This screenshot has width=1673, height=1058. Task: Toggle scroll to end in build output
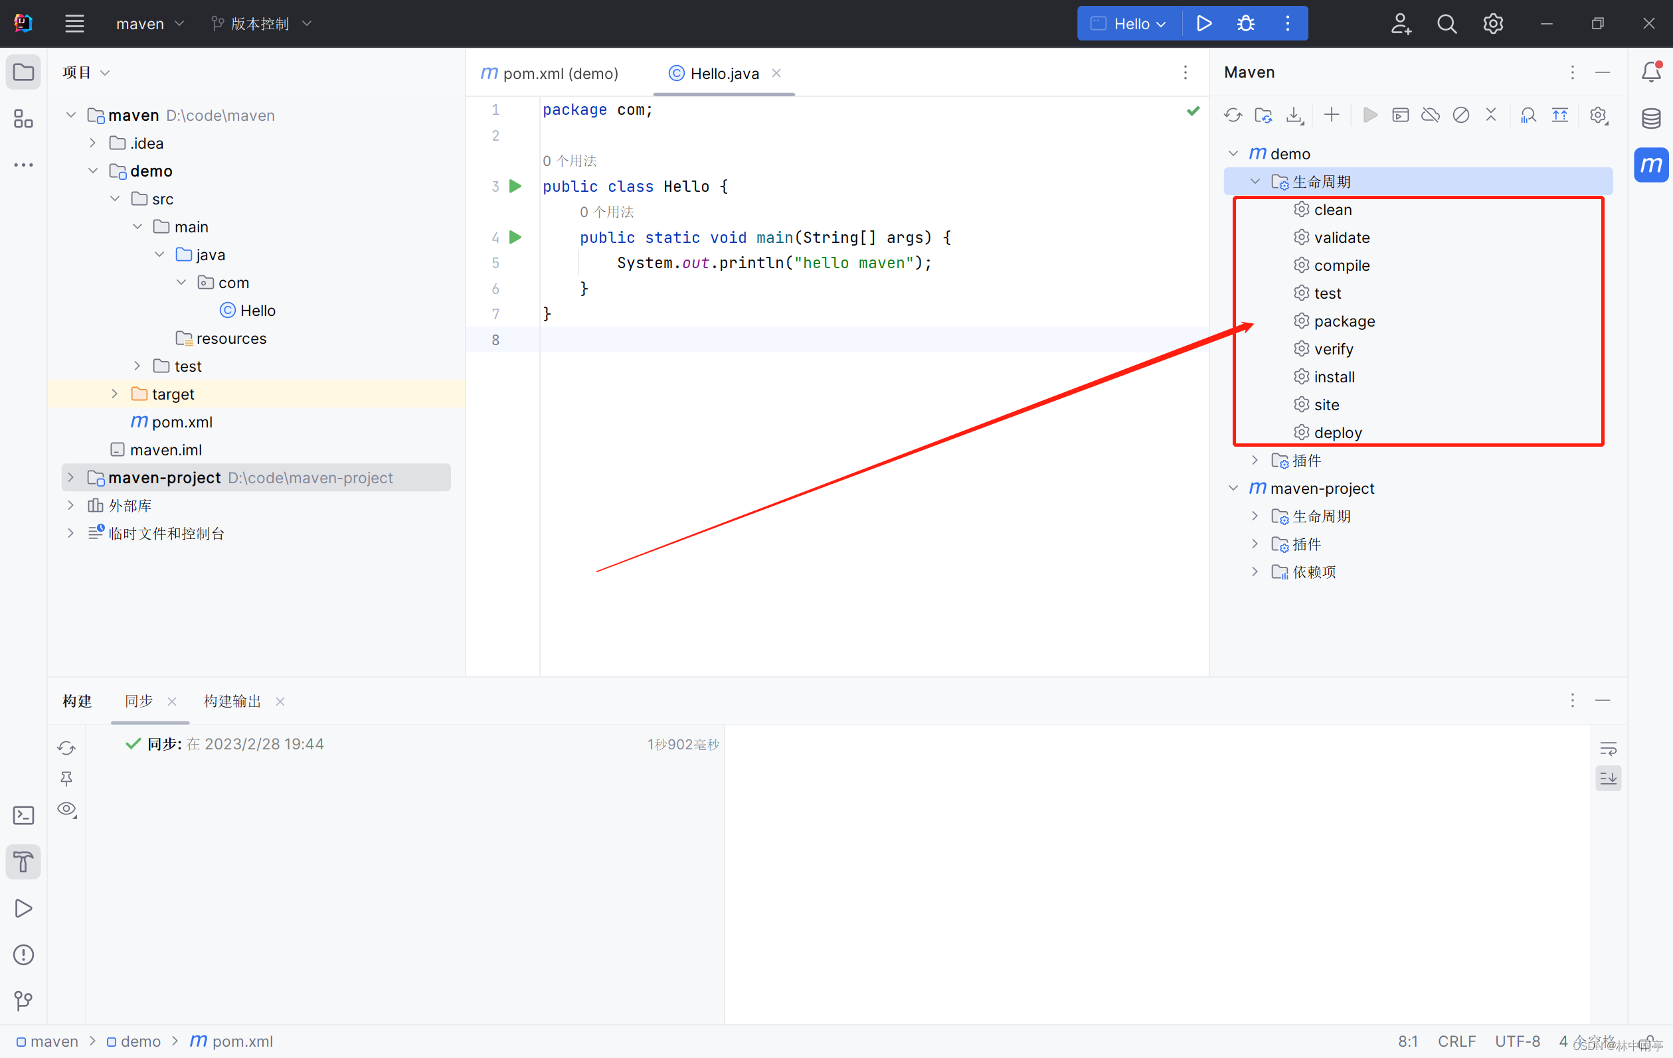click(1608, 778)
